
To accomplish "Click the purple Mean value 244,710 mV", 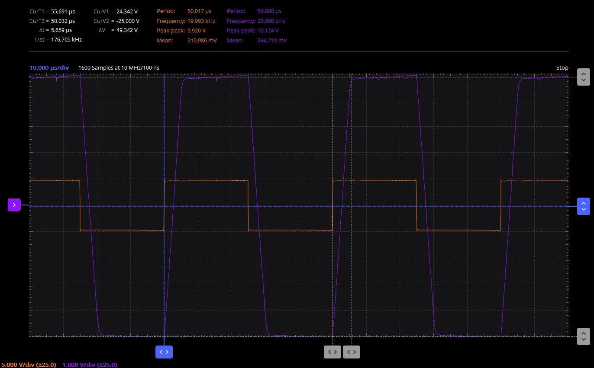I will click(x=272, y=41).
